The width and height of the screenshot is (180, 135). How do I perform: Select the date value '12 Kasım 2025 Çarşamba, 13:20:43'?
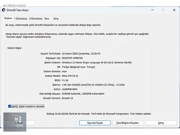81,54
